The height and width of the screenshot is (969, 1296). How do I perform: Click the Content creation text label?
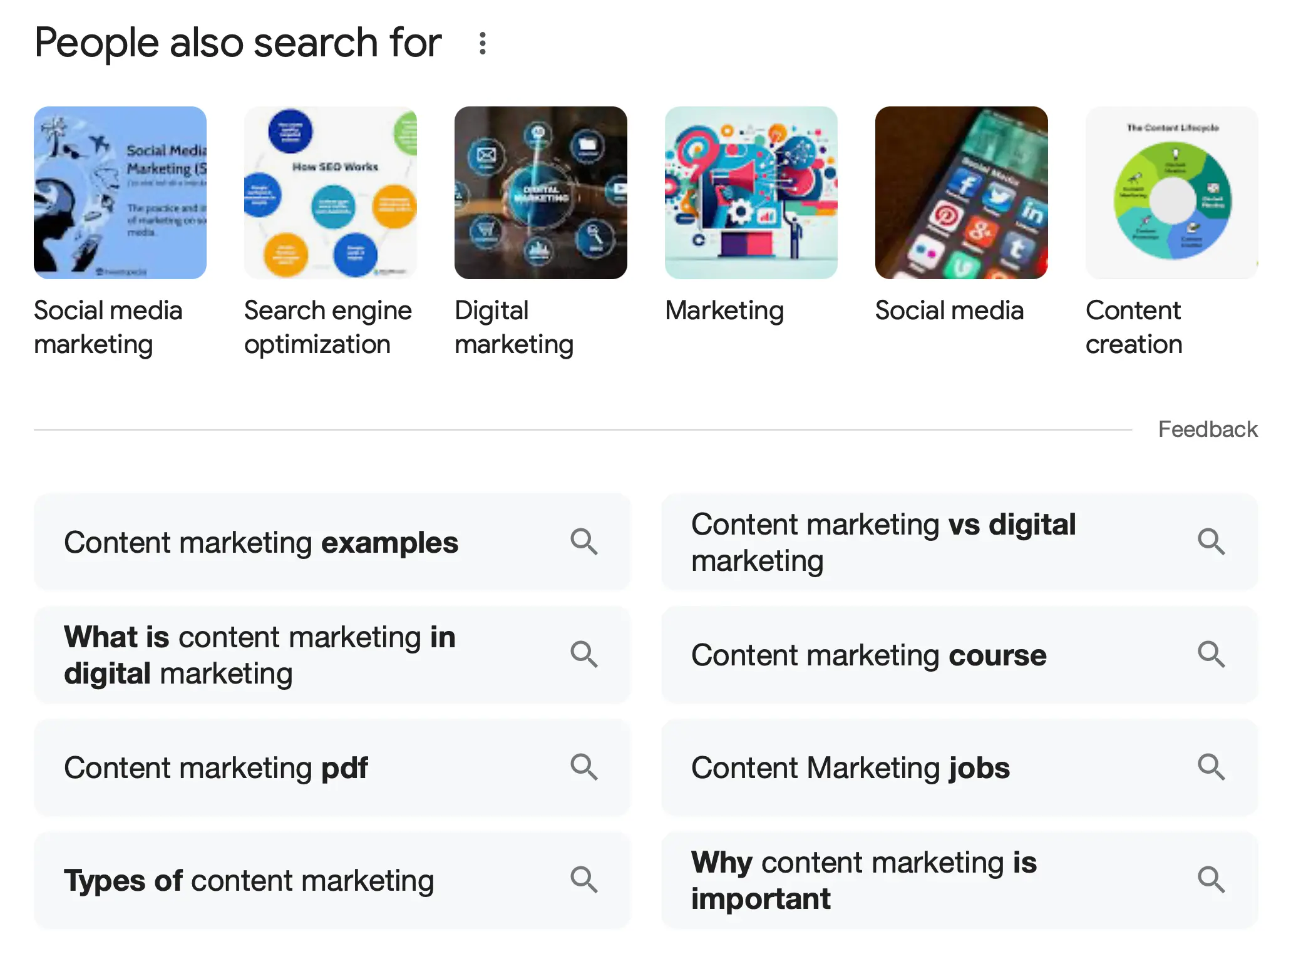pos(1134,327)
